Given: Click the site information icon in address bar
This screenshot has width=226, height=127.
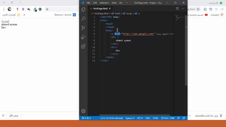Looking at the screenshot, I should coord(198,9).
